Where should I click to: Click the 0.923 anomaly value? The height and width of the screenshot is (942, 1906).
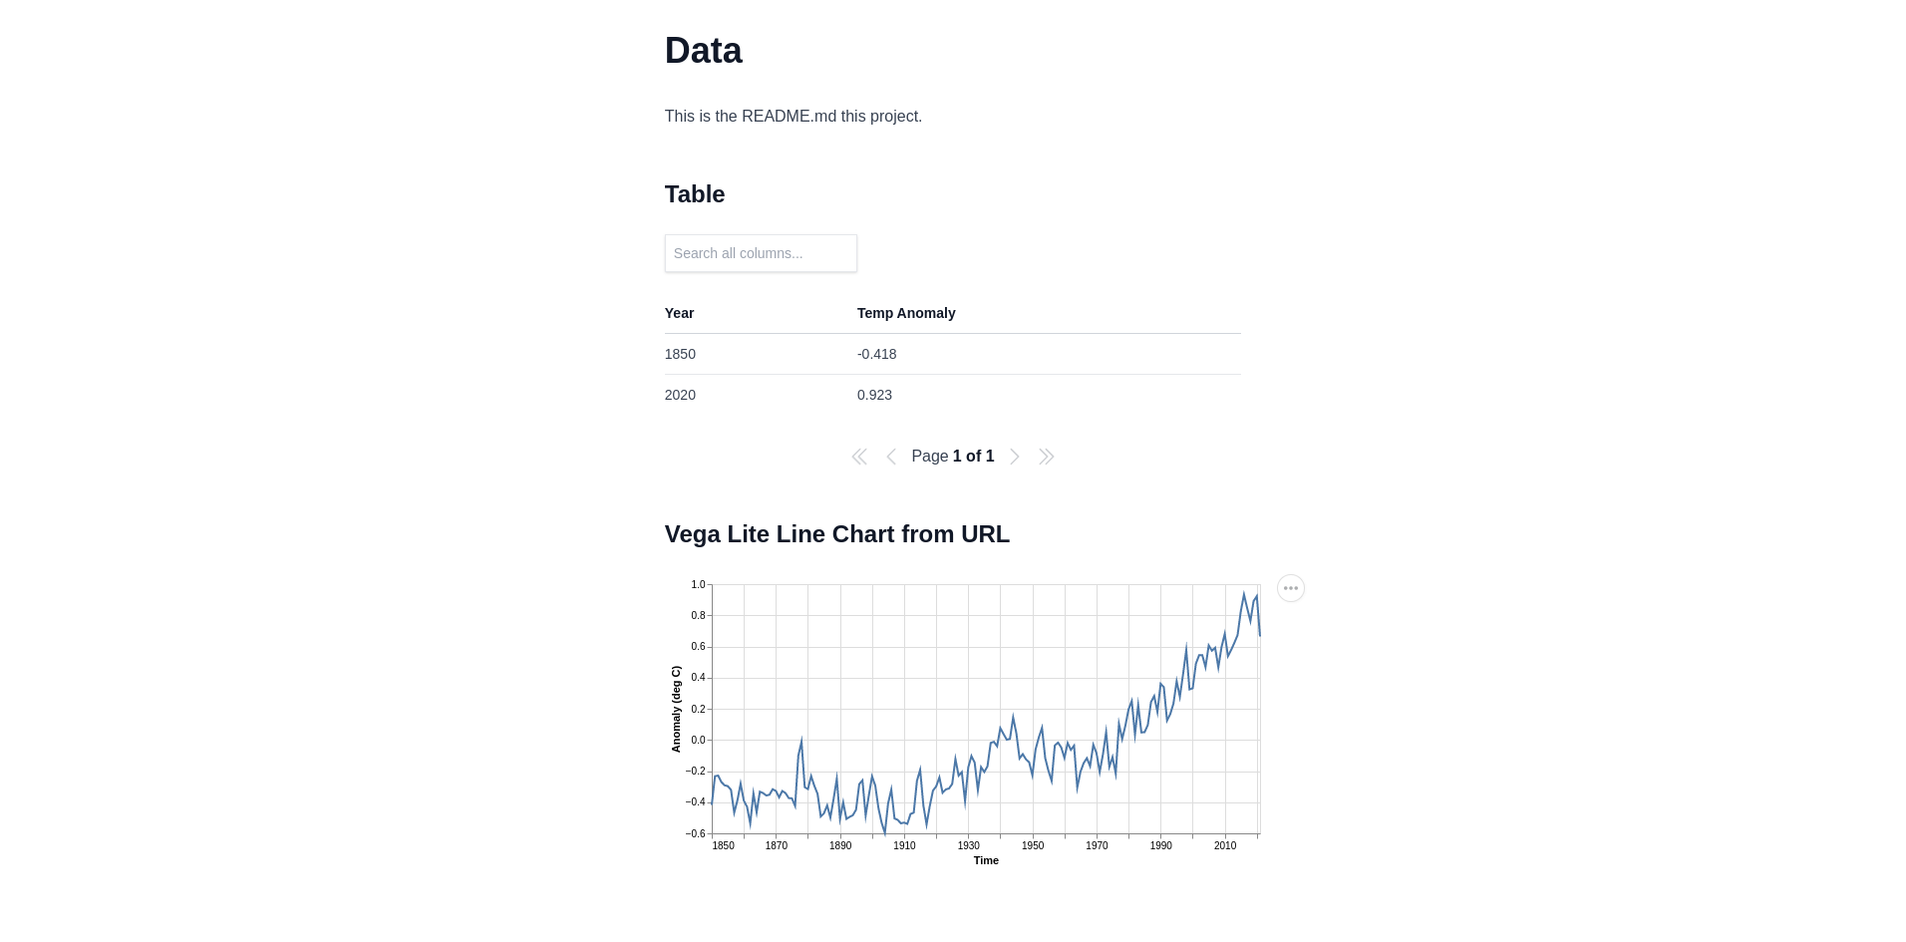(x=874, y=395)
